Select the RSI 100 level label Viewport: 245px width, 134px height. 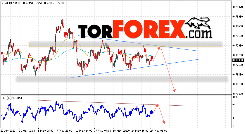pyautogui.click(x=235, y=97)
